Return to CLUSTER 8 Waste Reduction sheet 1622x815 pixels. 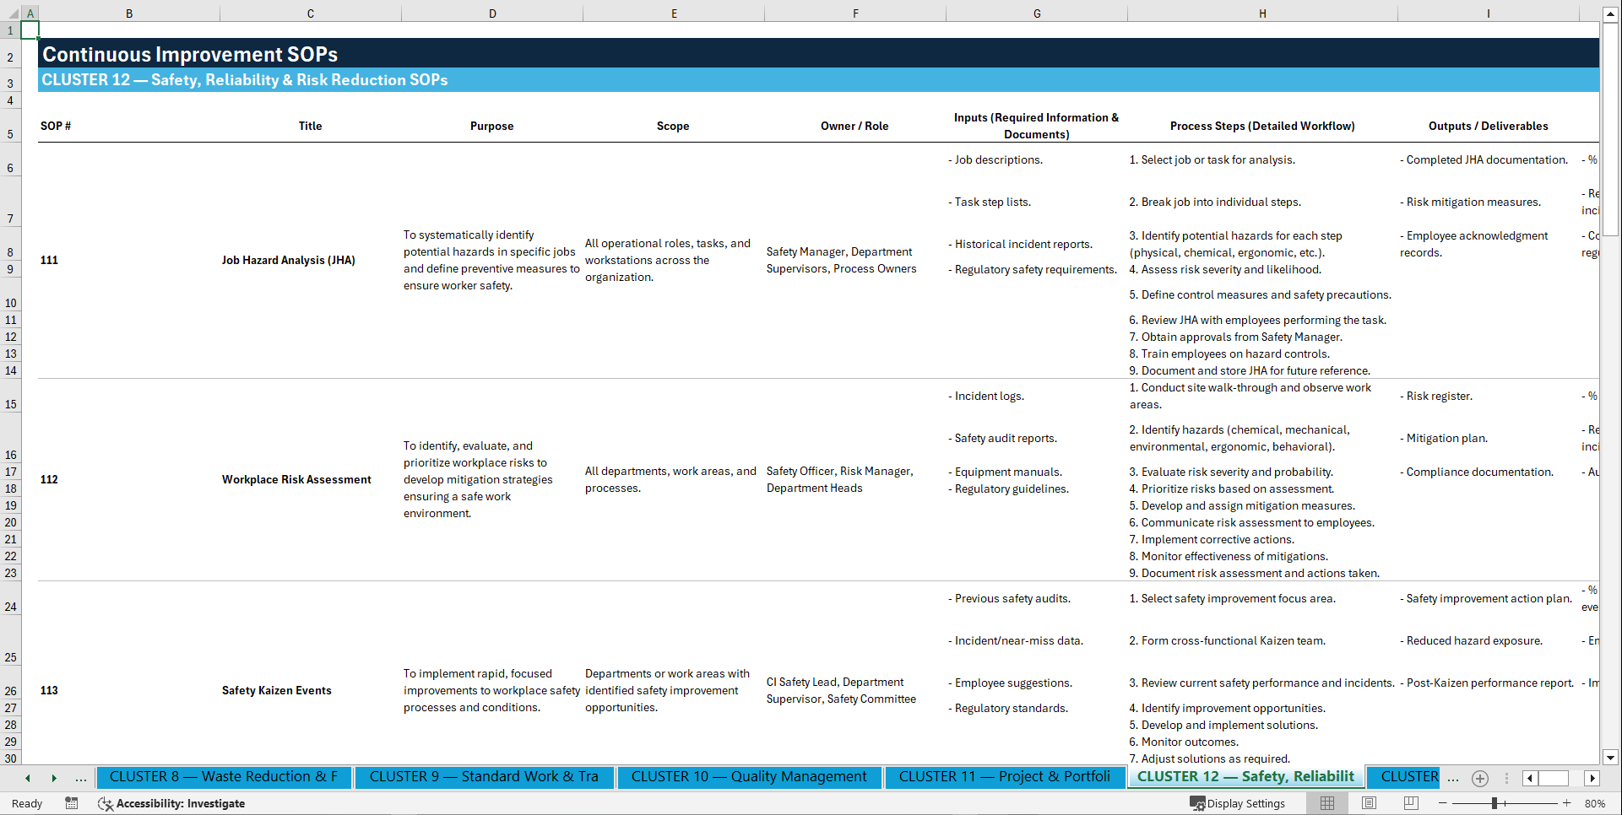[x=224, y=777]
